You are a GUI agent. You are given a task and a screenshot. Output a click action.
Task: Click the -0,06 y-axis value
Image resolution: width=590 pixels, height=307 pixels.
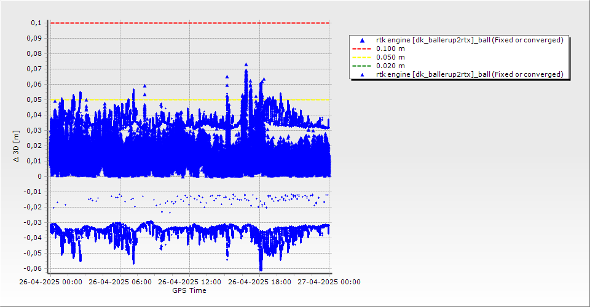(x=33, y=269)
